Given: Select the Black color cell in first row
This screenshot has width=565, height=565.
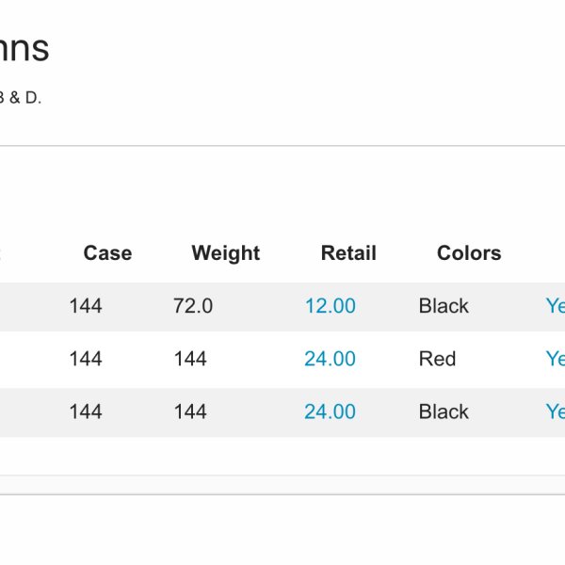Looking at the screenshot, I should 444,306.
